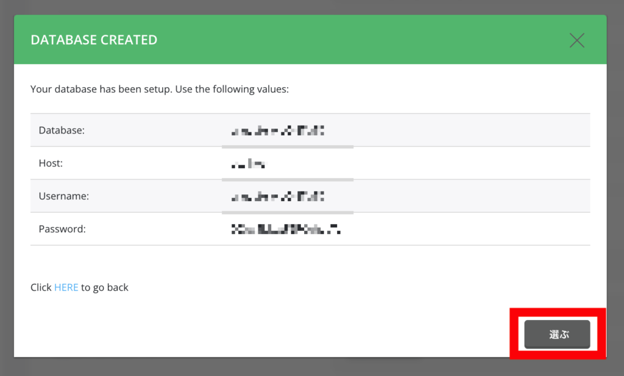Click the dark 選ぶ button
The height and width of the screenshot is (376, 624).
tap(557, 334)
